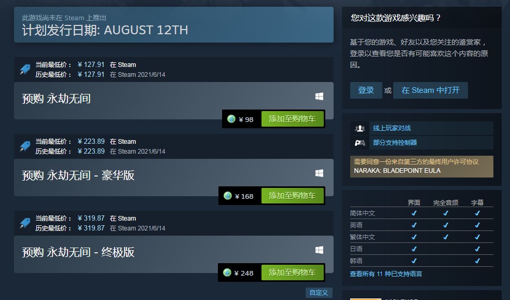Image resolution: width=510 pixels, height=300 pixels.
Task: Click the Windows icon on 永劫无间 standard edition
Action: [x=319, y=97]
